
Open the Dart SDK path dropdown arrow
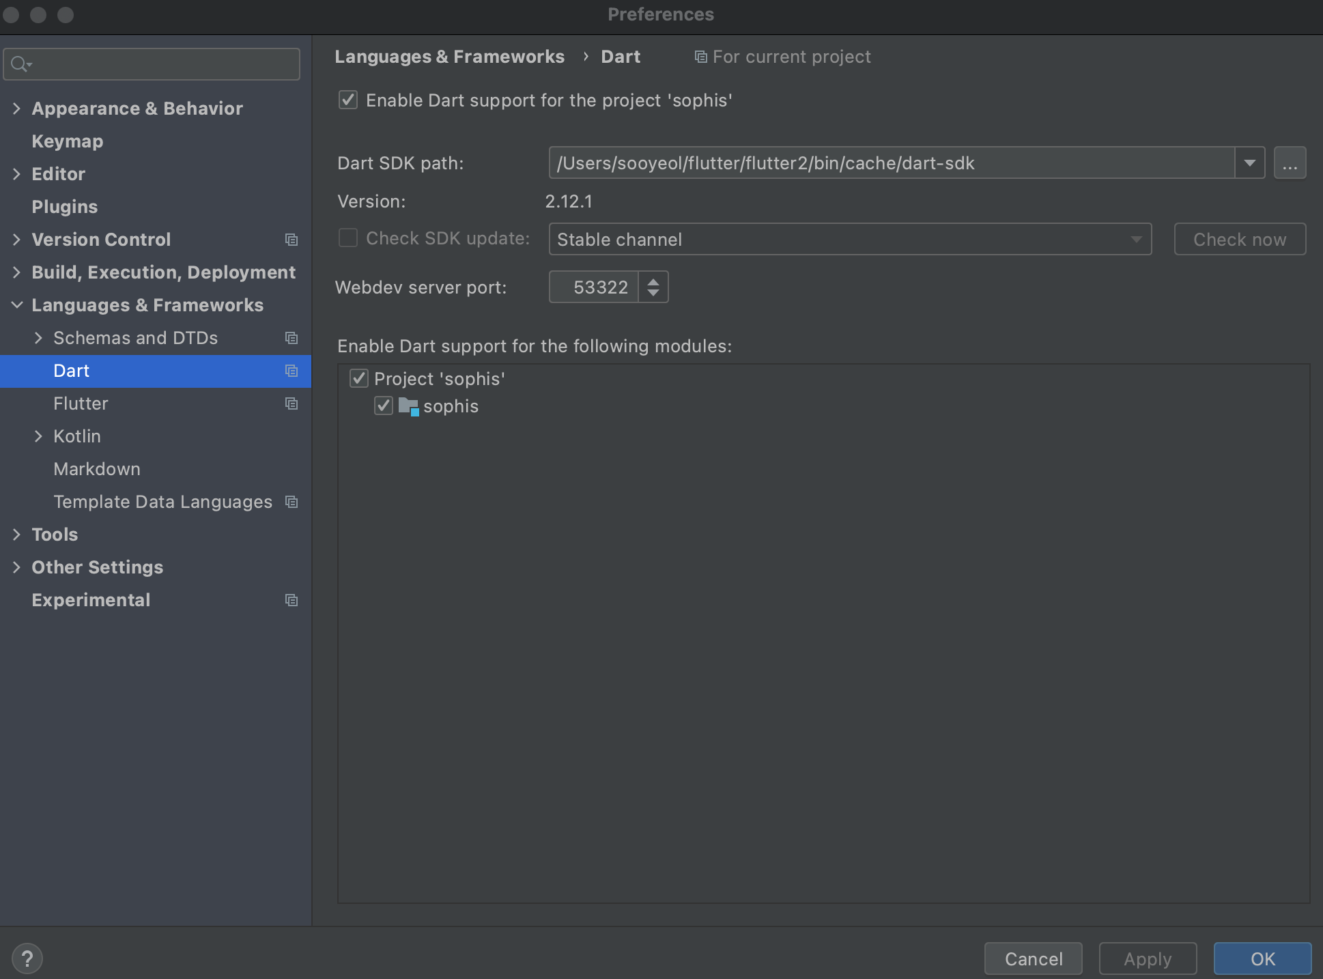point(1249,163)
